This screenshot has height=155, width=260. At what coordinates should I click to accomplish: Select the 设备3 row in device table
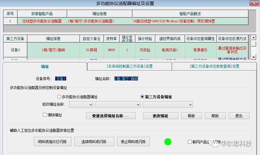click(15, 50)
